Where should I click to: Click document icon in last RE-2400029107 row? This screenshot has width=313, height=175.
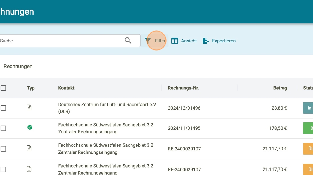click(29, 169)
